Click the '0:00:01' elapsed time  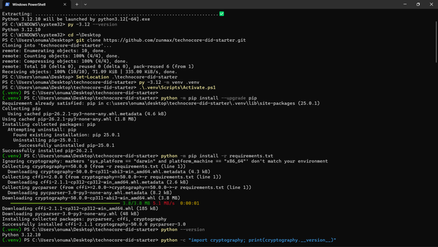pos(189,203)
